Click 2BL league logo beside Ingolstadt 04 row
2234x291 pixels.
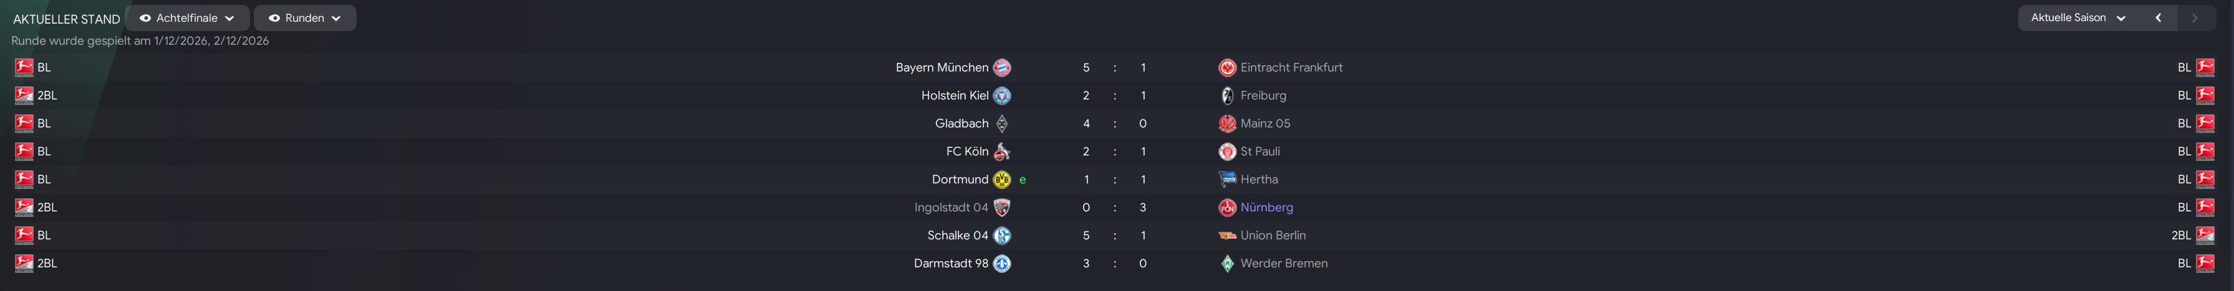tap(24, 207)
